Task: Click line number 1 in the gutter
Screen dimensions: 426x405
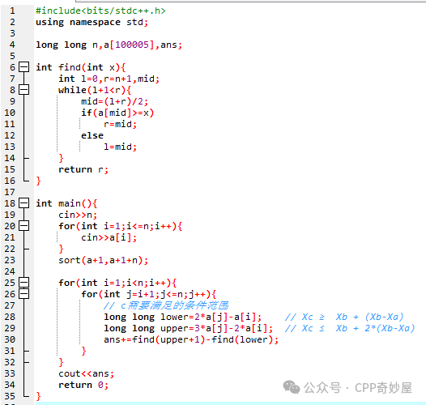Action: (12, 11)
